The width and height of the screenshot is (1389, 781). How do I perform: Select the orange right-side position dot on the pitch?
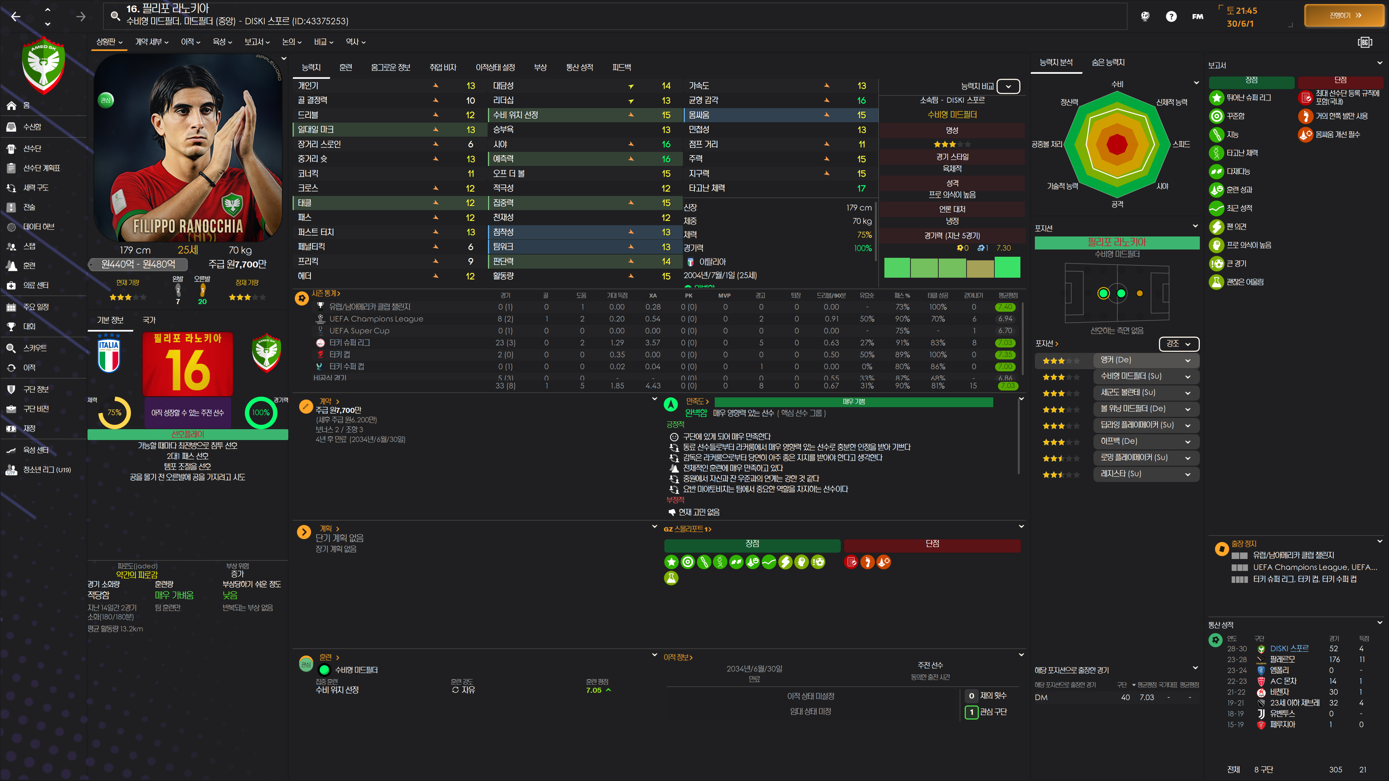(x=1139, y=293)
